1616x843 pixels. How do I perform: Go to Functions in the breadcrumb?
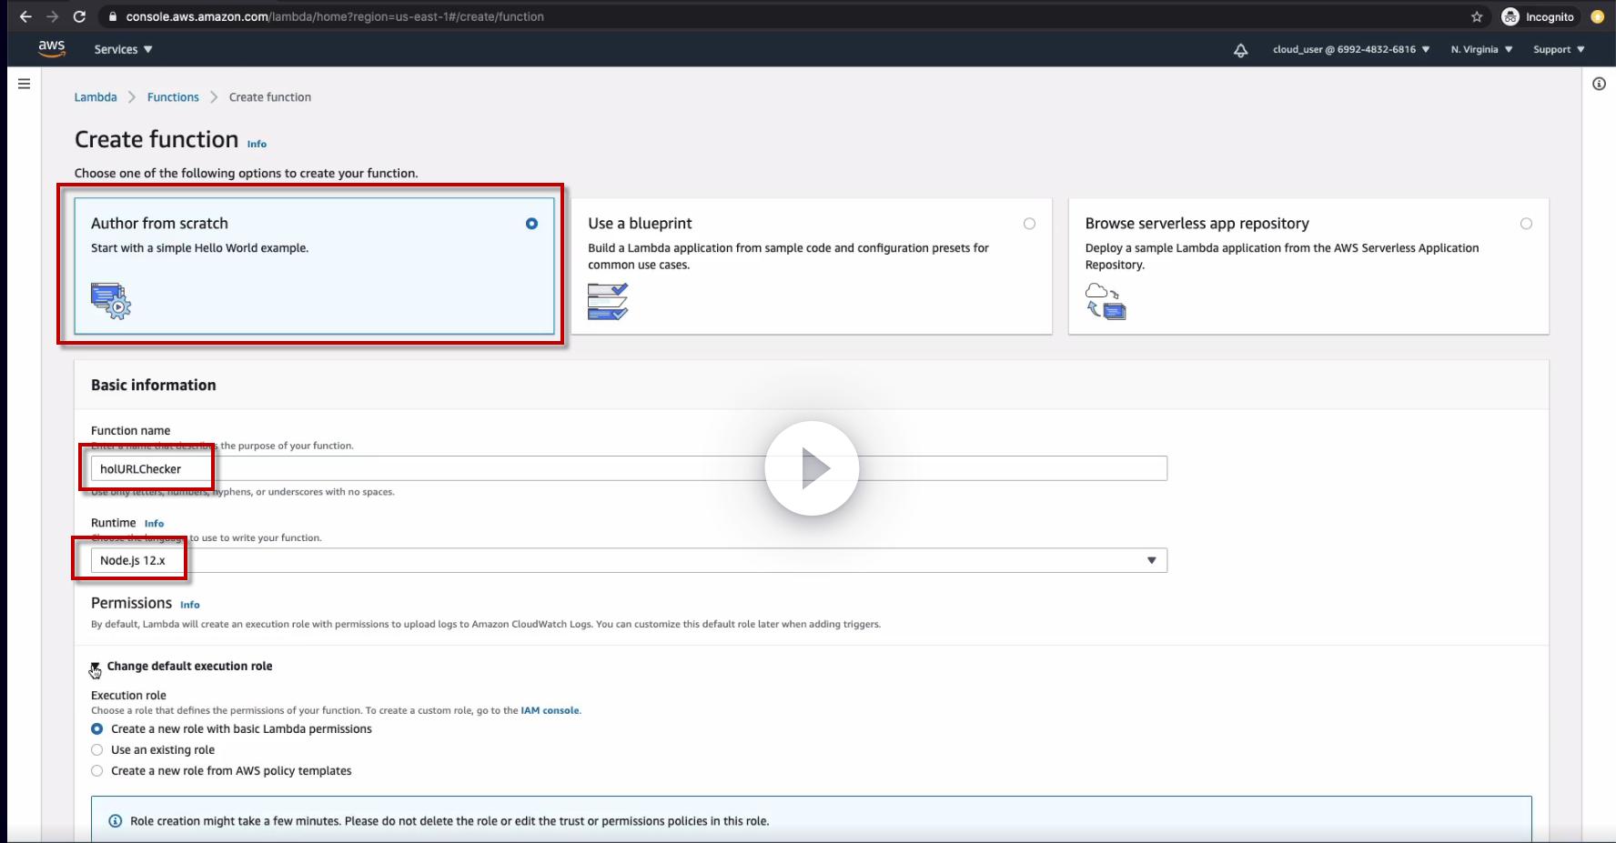point(173,97)
